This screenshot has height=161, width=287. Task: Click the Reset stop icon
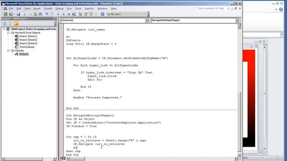pos(69,14)
